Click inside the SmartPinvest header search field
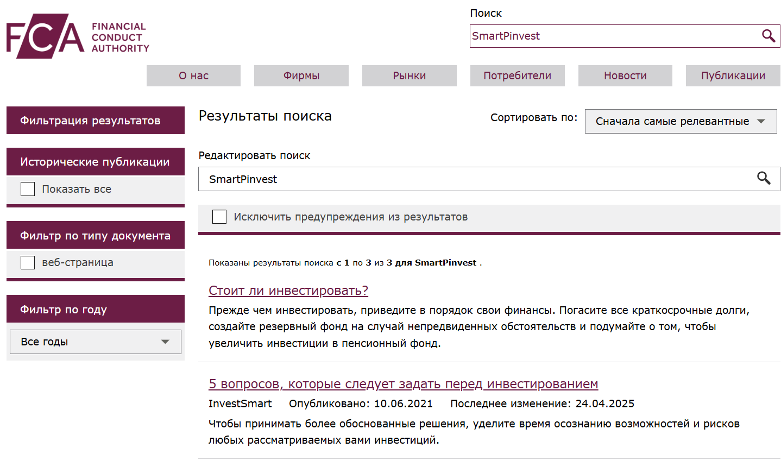The height and width of the screenshot is (473, 781). tap(597, 36)
